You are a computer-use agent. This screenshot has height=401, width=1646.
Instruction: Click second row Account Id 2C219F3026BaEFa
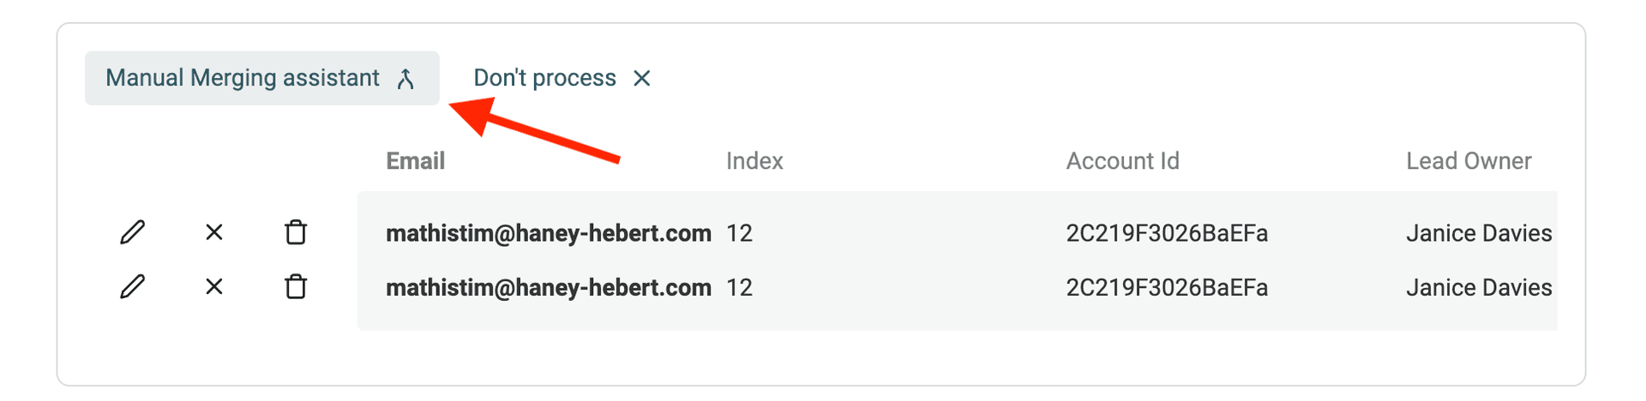coord(1167,288)
